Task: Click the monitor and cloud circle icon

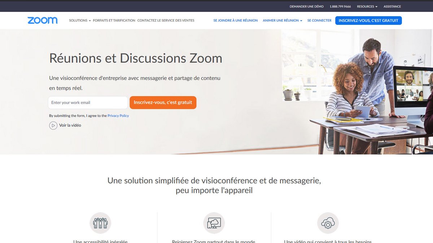Action: tap(214, 223)
